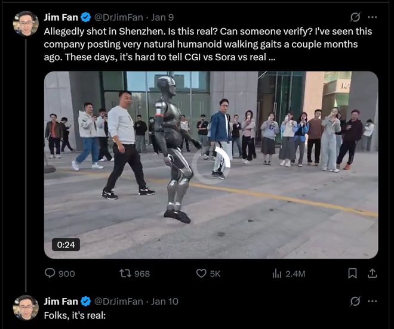Open Jim Fan's avatar on first tweet
This screenshot has width=394, height=329.
(26, 23)
